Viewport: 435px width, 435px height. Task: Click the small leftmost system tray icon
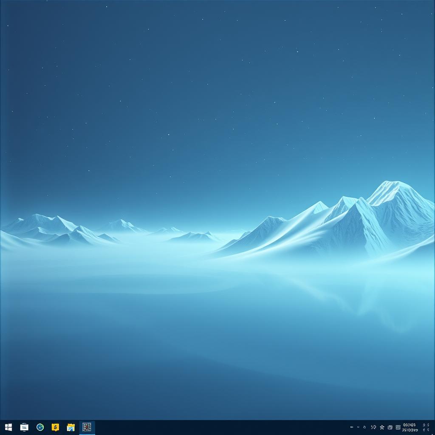click(352, 427)
